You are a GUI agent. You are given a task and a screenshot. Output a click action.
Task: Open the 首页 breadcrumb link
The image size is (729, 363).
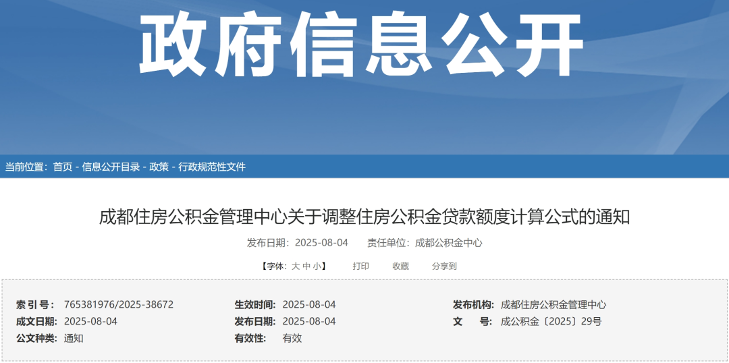coord(63,167)
